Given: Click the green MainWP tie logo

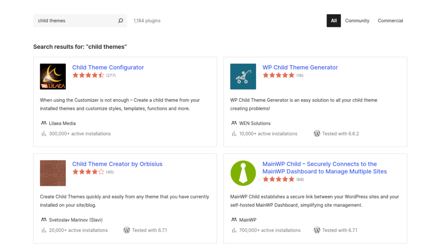Looking at the screenshot, I should point(243,173).
